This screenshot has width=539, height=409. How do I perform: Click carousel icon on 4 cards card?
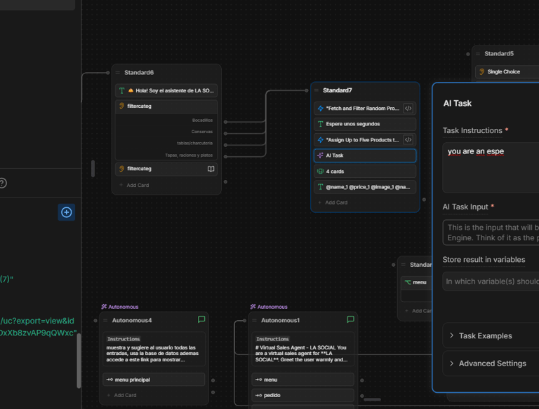pos(320,171)
